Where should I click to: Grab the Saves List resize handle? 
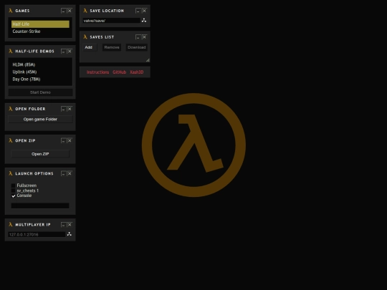148,59
